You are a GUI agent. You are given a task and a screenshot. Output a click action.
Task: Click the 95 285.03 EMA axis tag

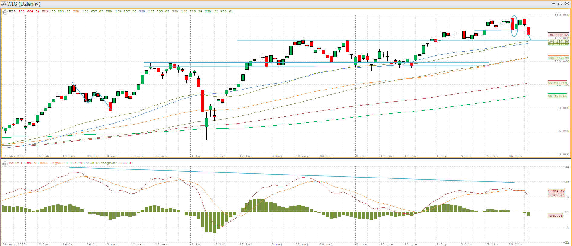point(557,83)
